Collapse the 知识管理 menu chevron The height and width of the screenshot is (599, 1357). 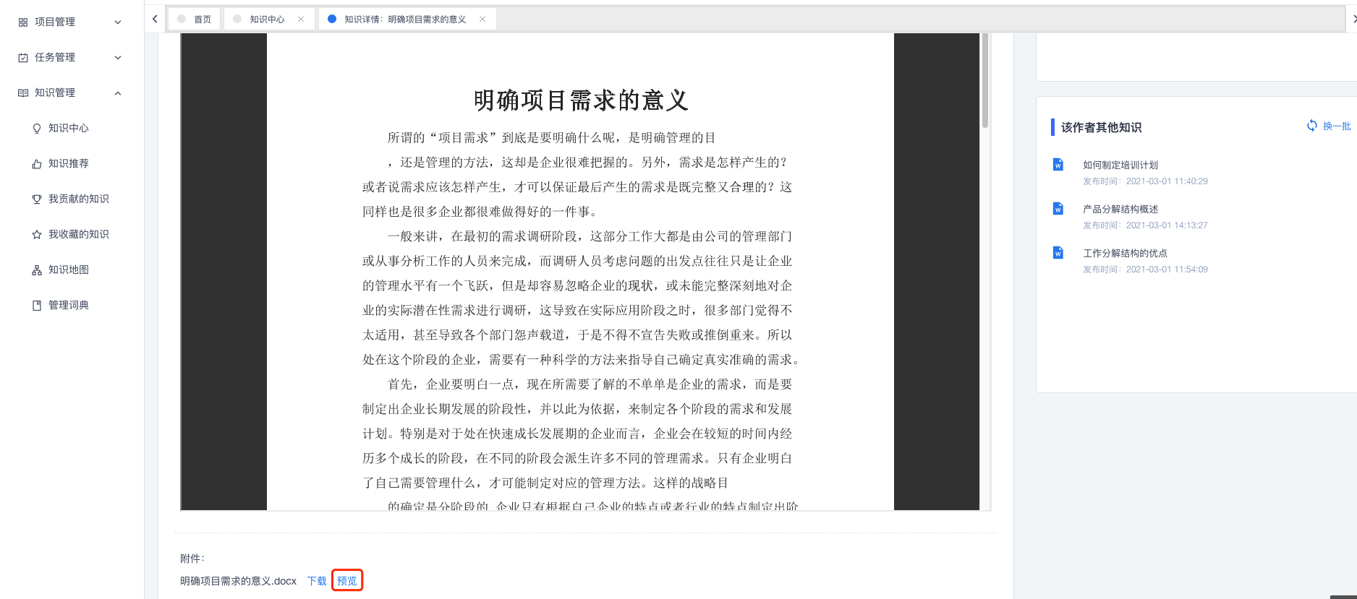pyautogui.click(x=118, y=93)
